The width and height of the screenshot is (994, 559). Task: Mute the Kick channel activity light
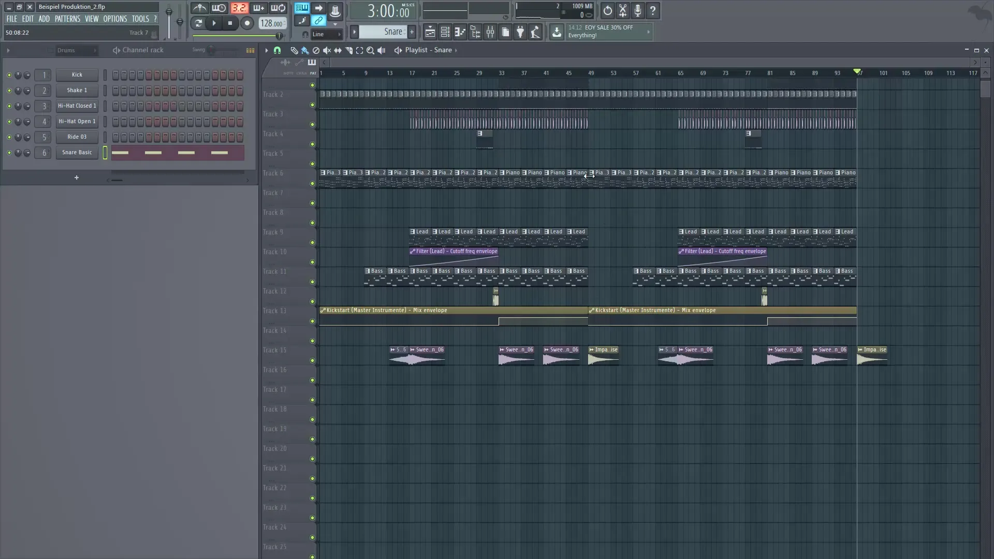9,75
